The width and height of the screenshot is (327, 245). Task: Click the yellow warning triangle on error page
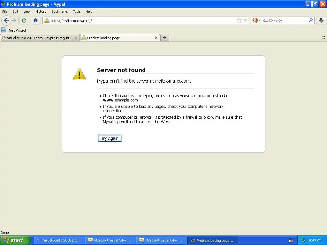80,74
